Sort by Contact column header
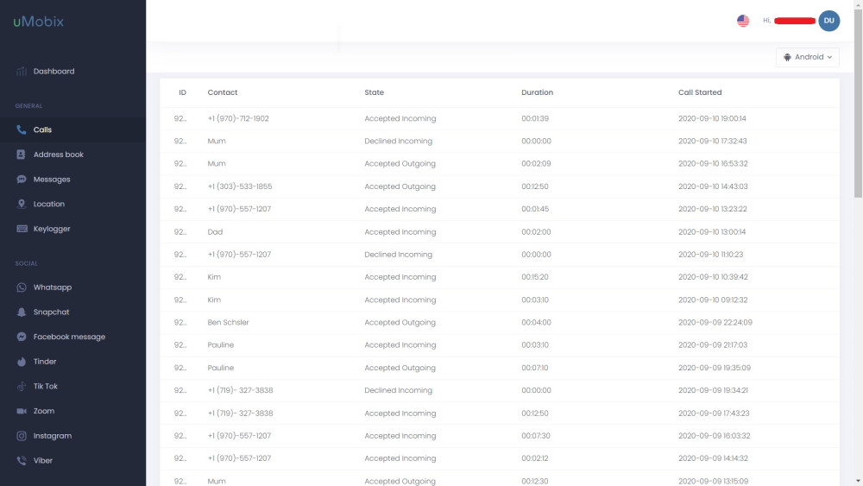 click(223, 92)
